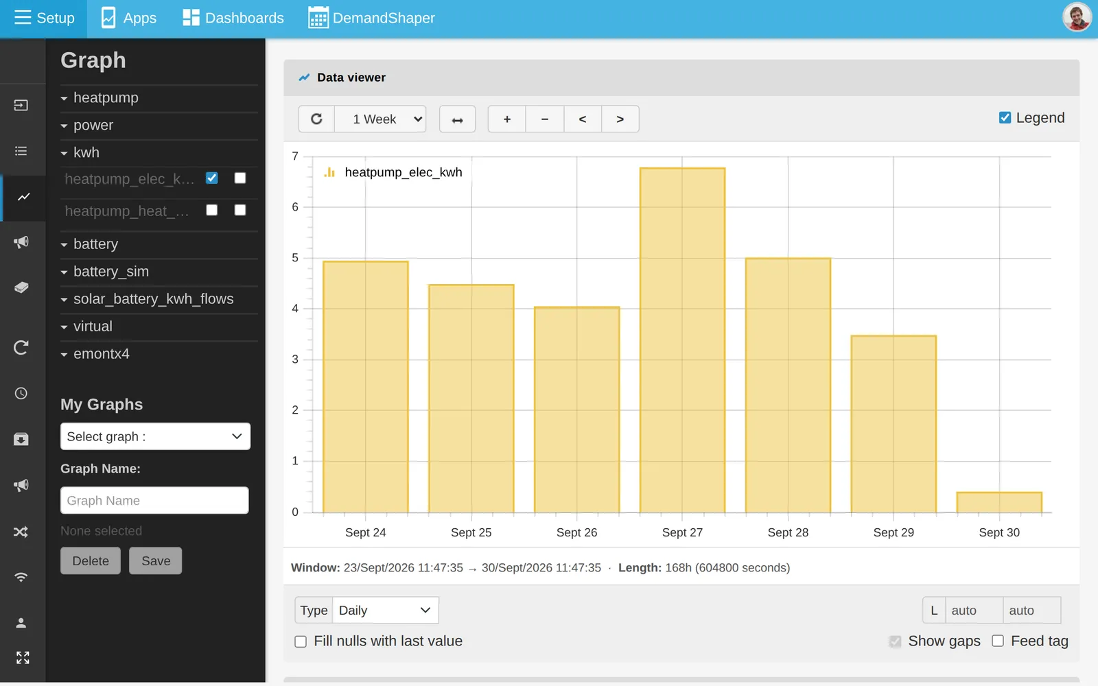Screen dimensions: 1098x686
Task: Zoom in with the plus button
Action: [x=507, y=119]
